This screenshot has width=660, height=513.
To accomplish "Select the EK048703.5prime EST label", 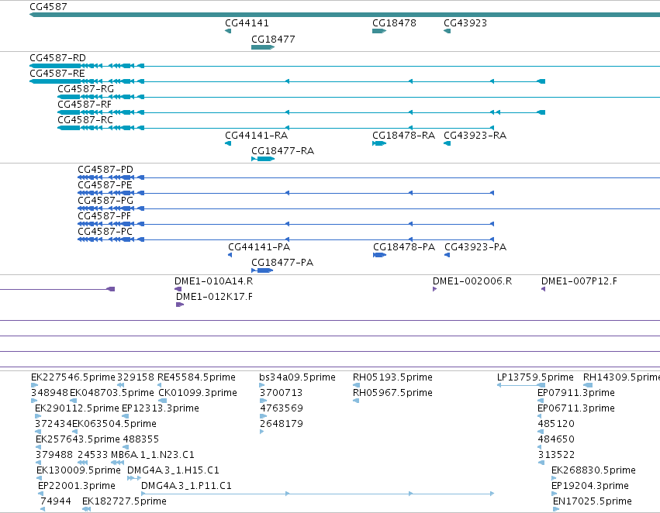I will [112, 393].
